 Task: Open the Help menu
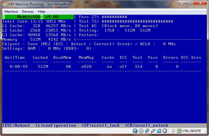(x=41, y=12)
